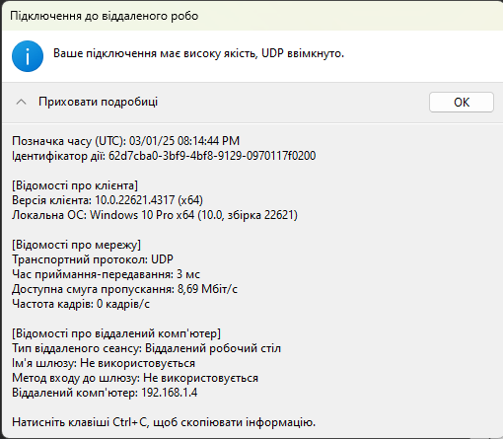Collapse details with the chevron arrow
The width and height of the screenshot is (503, 439).
coord(22,102)
